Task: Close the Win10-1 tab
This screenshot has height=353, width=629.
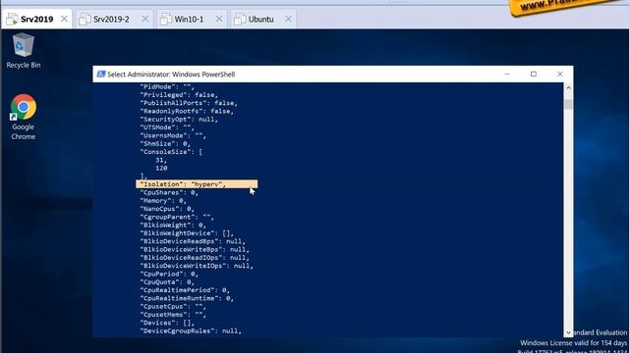Action: click(x=219, y=19)
